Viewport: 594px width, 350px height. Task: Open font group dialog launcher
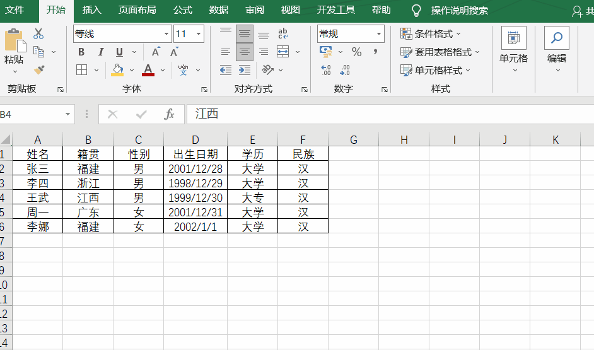pos(204,90)
